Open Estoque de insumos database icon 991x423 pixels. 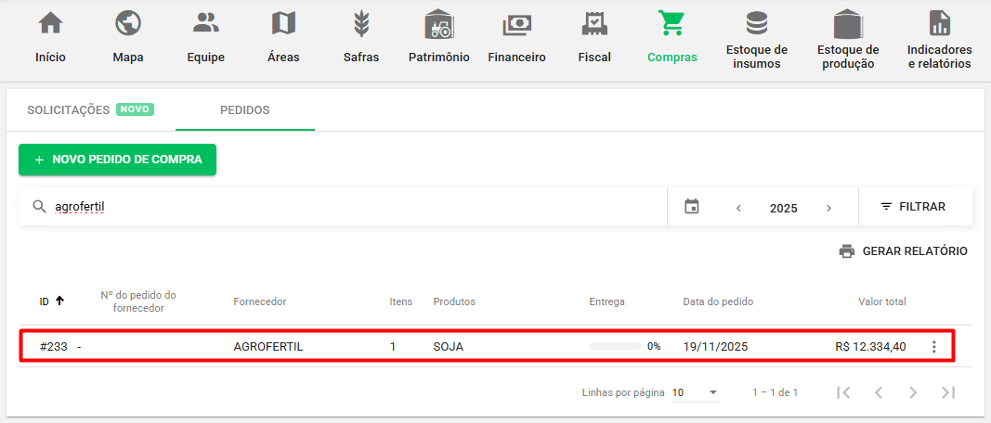coord(756,23)
